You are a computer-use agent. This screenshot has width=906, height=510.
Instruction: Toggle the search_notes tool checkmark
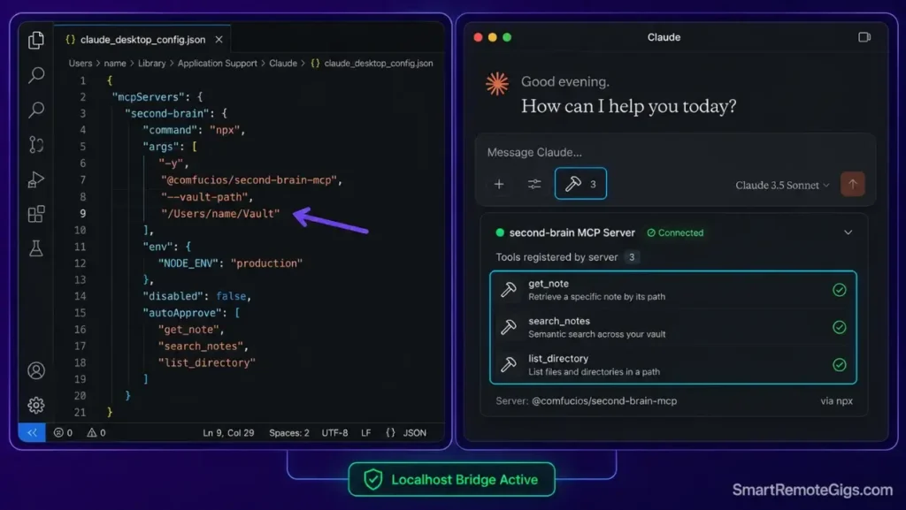[x=840, y=327]
